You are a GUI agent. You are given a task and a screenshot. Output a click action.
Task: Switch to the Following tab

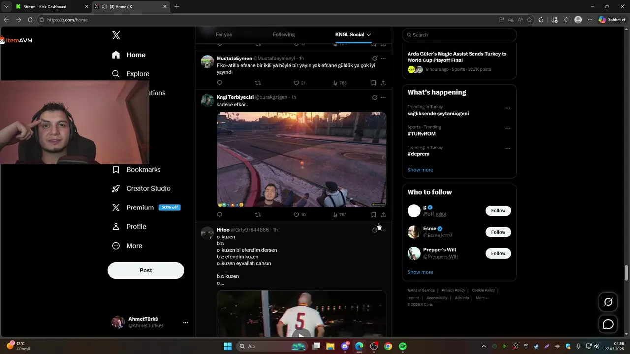[284, 35]
